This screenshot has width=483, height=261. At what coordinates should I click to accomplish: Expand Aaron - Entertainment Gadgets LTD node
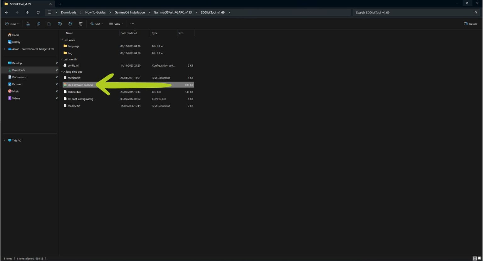[x=4, y=49]
